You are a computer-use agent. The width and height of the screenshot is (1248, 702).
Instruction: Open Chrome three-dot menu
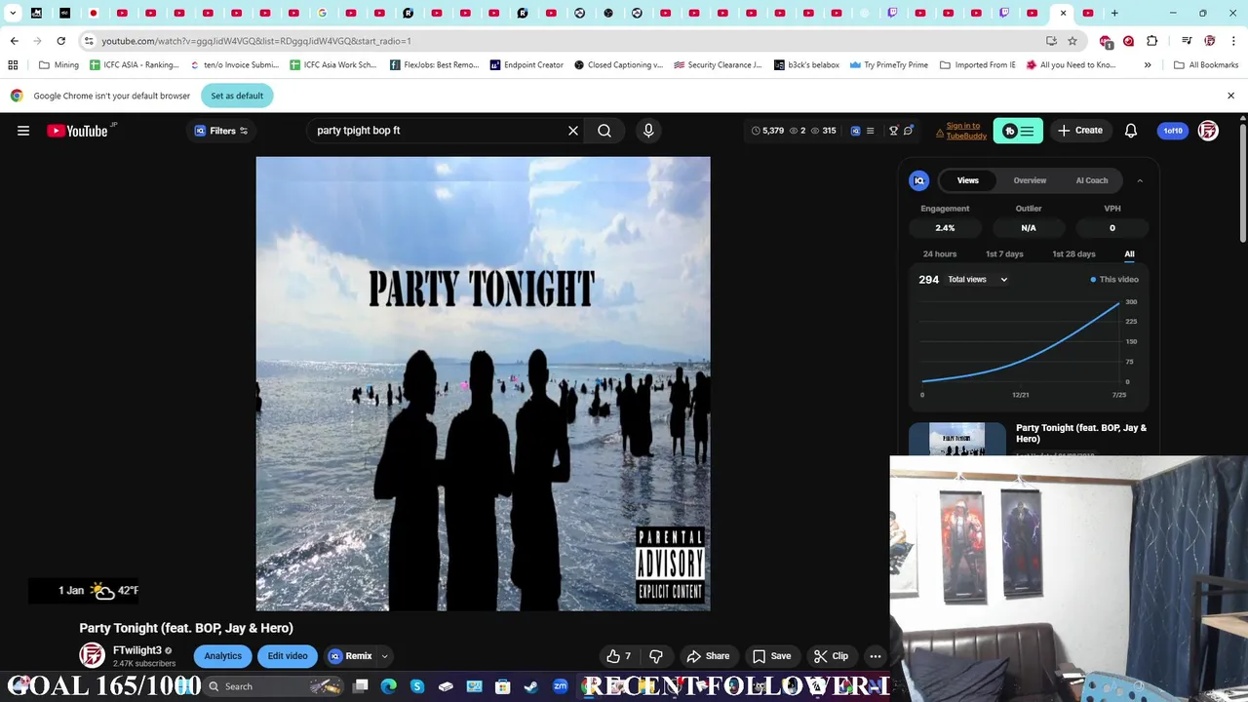(1233, 41)
